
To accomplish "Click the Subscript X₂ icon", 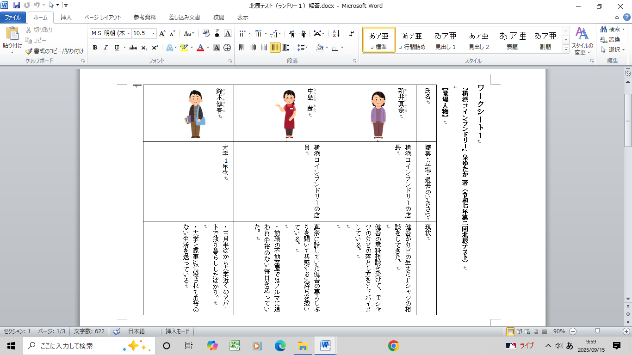I will click(x=144, y=48).
